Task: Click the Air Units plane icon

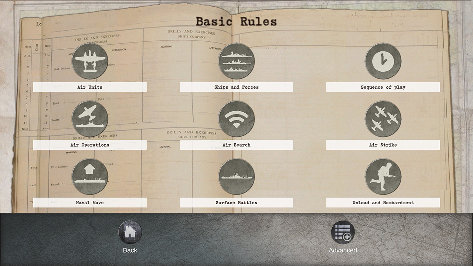Action: pyautogui.click(x=90, y=61)
